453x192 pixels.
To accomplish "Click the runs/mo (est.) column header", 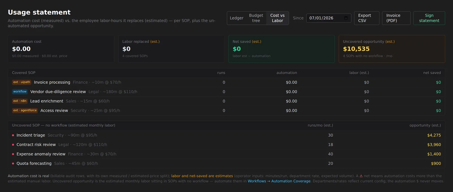I will pyautogui.click(x=320, y=125).
